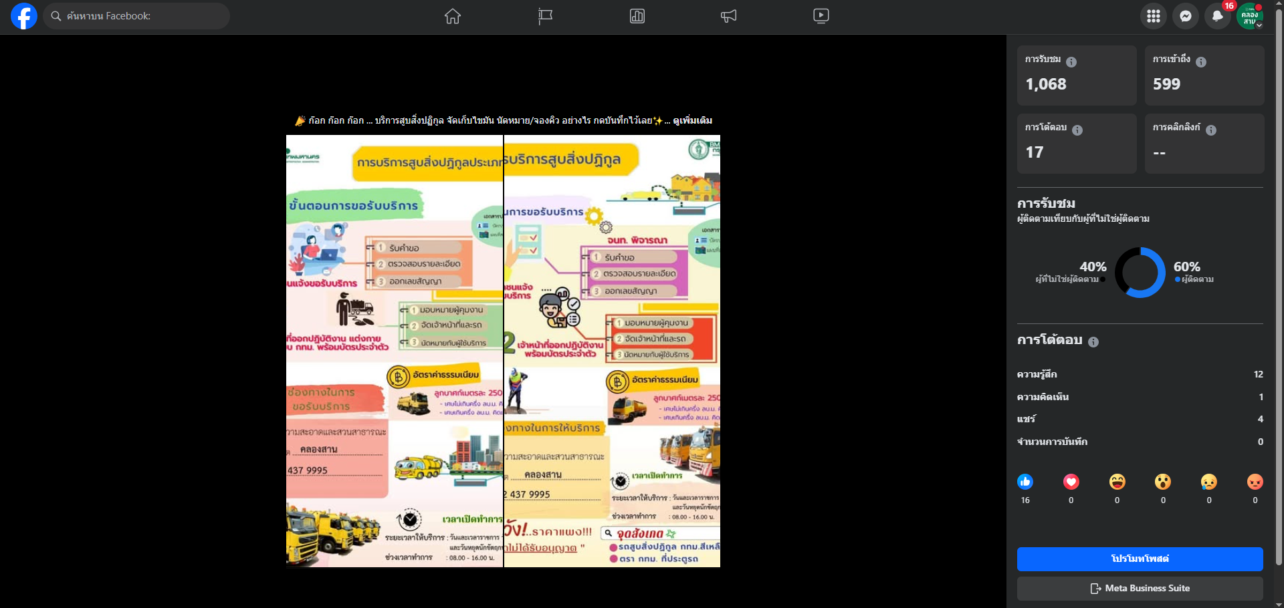The width and height of the screenshot is (1284, 608).
Task: Open the Ads megaphone icon
Action: pos(729,16)
